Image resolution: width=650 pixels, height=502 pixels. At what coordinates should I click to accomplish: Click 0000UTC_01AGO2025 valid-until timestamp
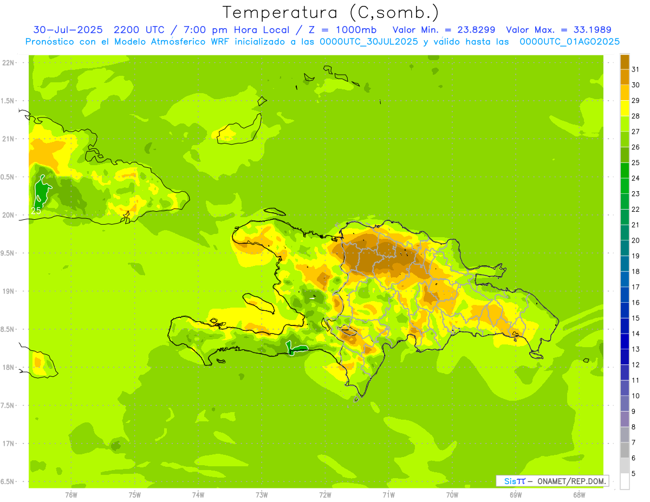(569, 42)
